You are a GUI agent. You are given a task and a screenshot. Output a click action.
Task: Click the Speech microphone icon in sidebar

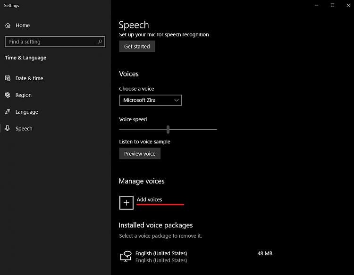(8, 128)
